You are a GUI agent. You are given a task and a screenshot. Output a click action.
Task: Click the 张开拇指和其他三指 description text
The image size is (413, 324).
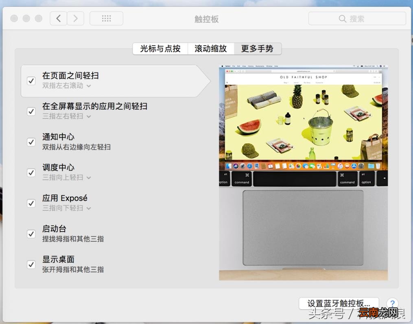73,269
